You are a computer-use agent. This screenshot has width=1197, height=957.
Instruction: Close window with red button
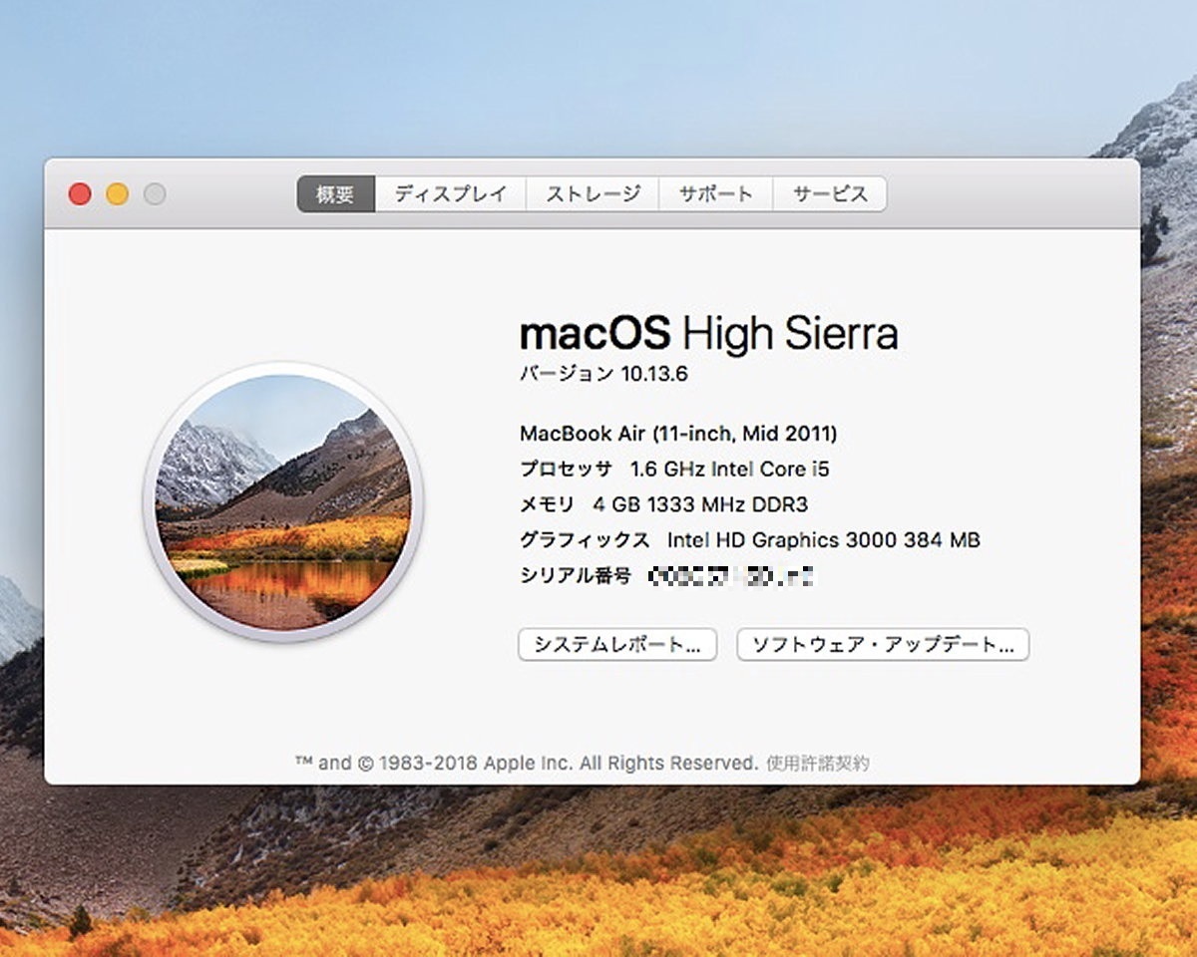pyautogui.click(x=80, y=194)
